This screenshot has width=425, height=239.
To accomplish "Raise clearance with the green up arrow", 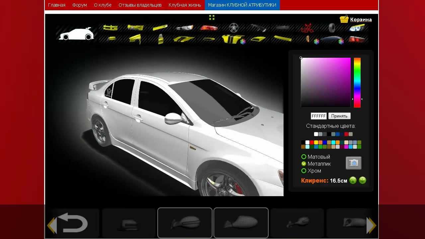I will pos(353,180).
